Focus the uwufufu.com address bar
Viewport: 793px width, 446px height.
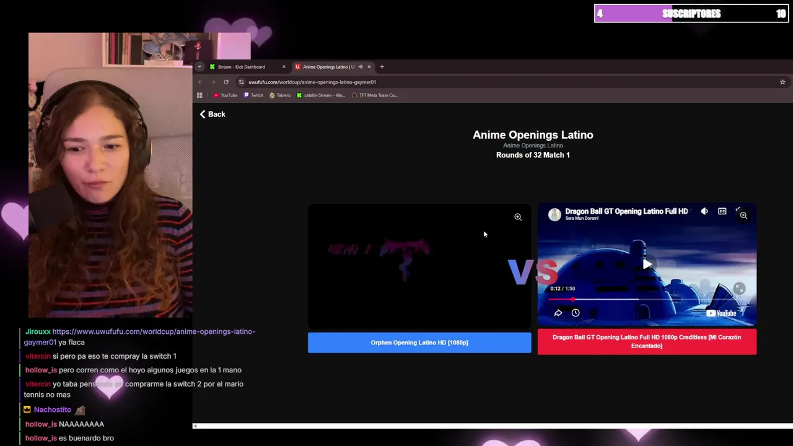click(x=511, y=82)
